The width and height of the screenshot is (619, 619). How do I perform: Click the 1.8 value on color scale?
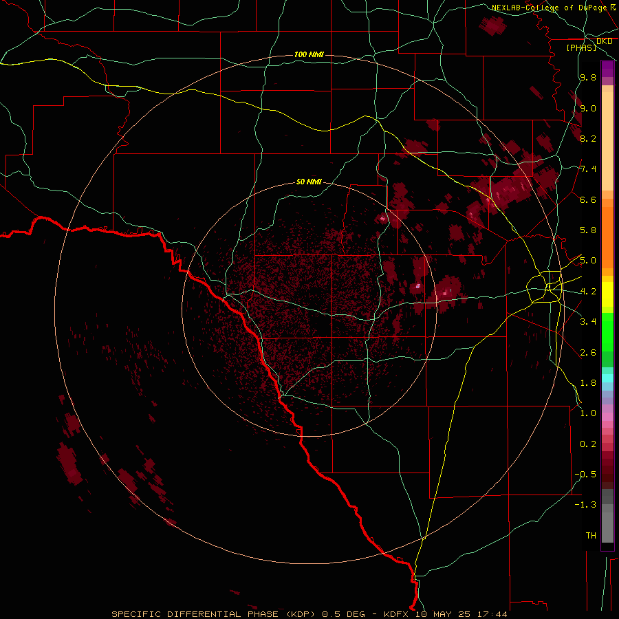(x=588, y=383)
